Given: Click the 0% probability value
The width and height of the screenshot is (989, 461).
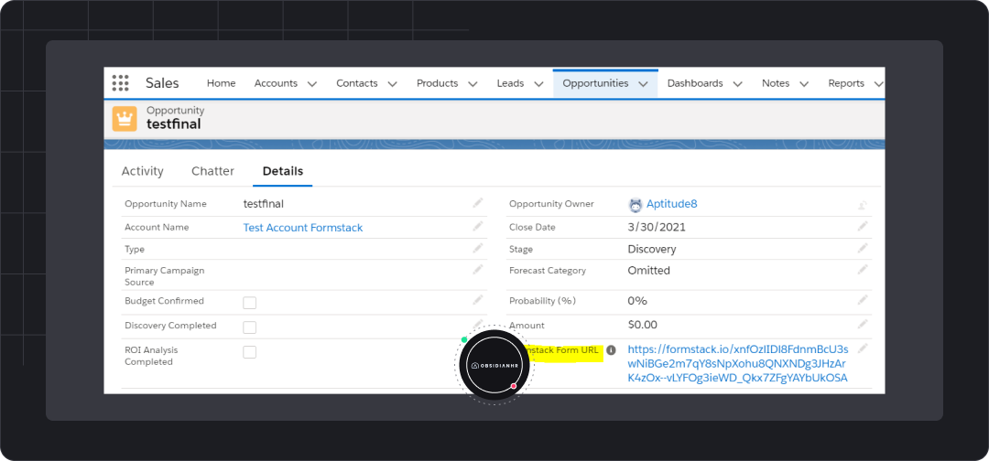Looking at the screenshot, I should point(637,301).
